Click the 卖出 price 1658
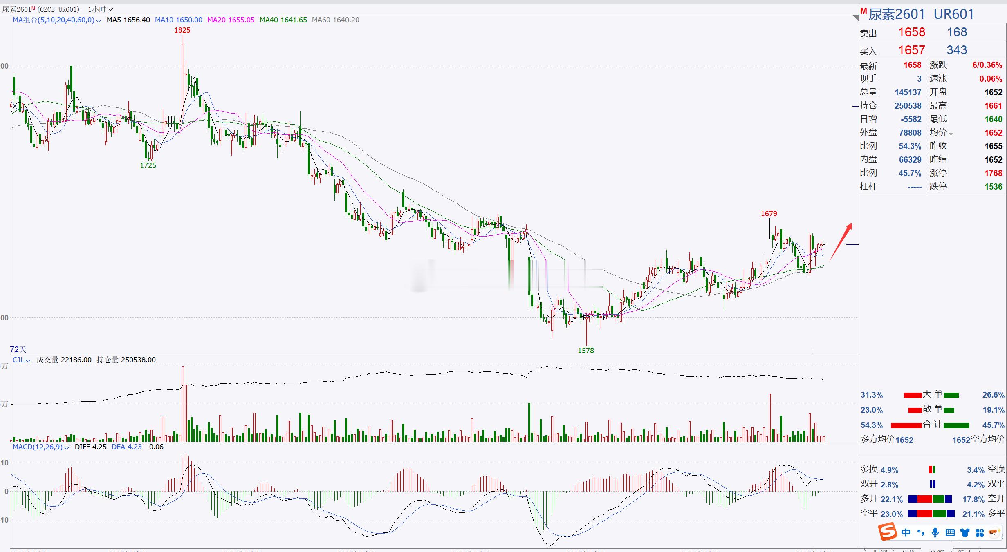The width and height of the screenshot is (1007, 552). (911, 32)
